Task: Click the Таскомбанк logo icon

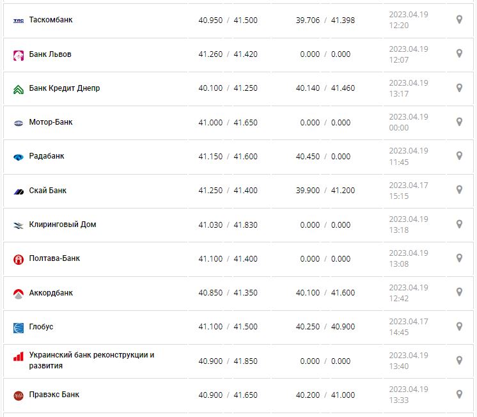Action: tap(18, 20)
